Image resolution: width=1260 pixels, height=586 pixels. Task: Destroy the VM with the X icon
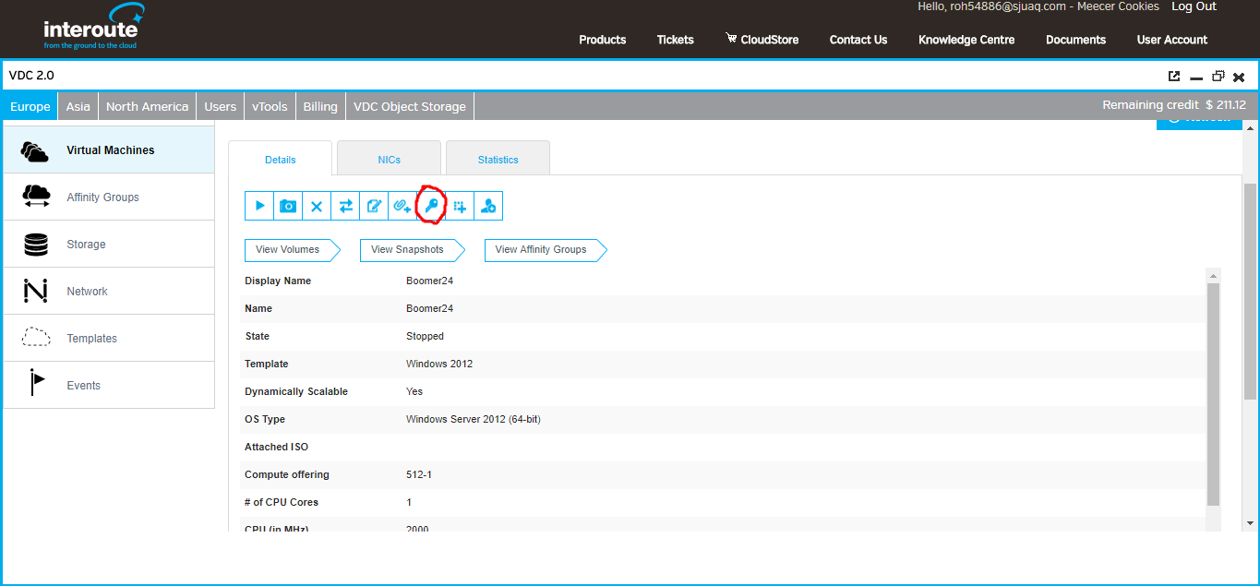coord(317,206)
